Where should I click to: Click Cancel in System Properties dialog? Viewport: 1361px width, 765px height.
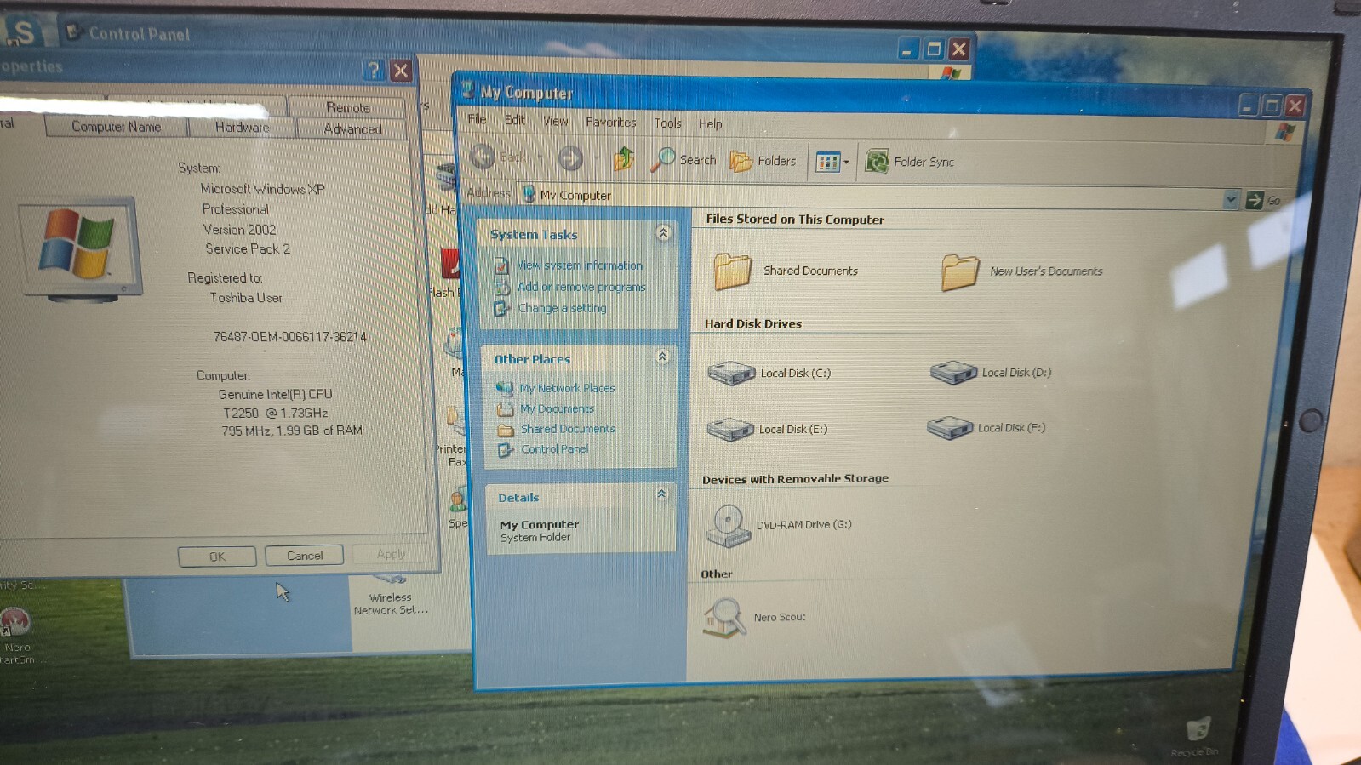point(304,556)
